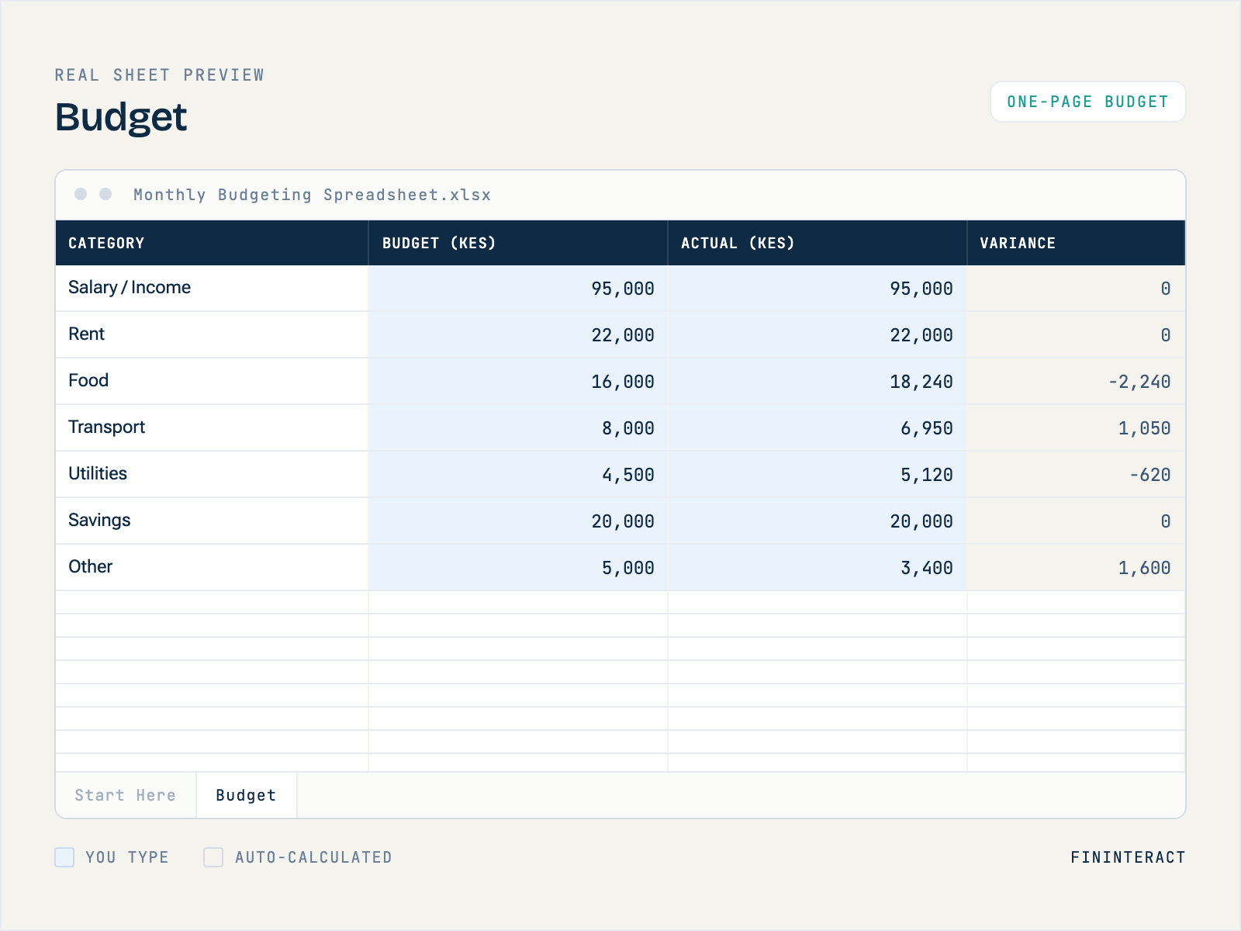Screen dimensions: 1241x931
Task: Select the Savings category cell
Action: [212, 521]
